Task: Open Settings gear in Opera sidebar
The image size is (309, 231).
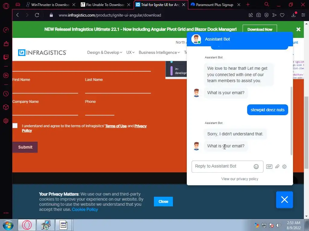Action: (x=6, y=121)
